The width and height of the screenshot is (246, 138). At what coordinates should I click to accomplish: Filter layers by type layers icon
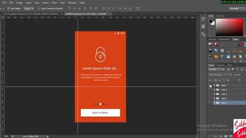[238, 69]
